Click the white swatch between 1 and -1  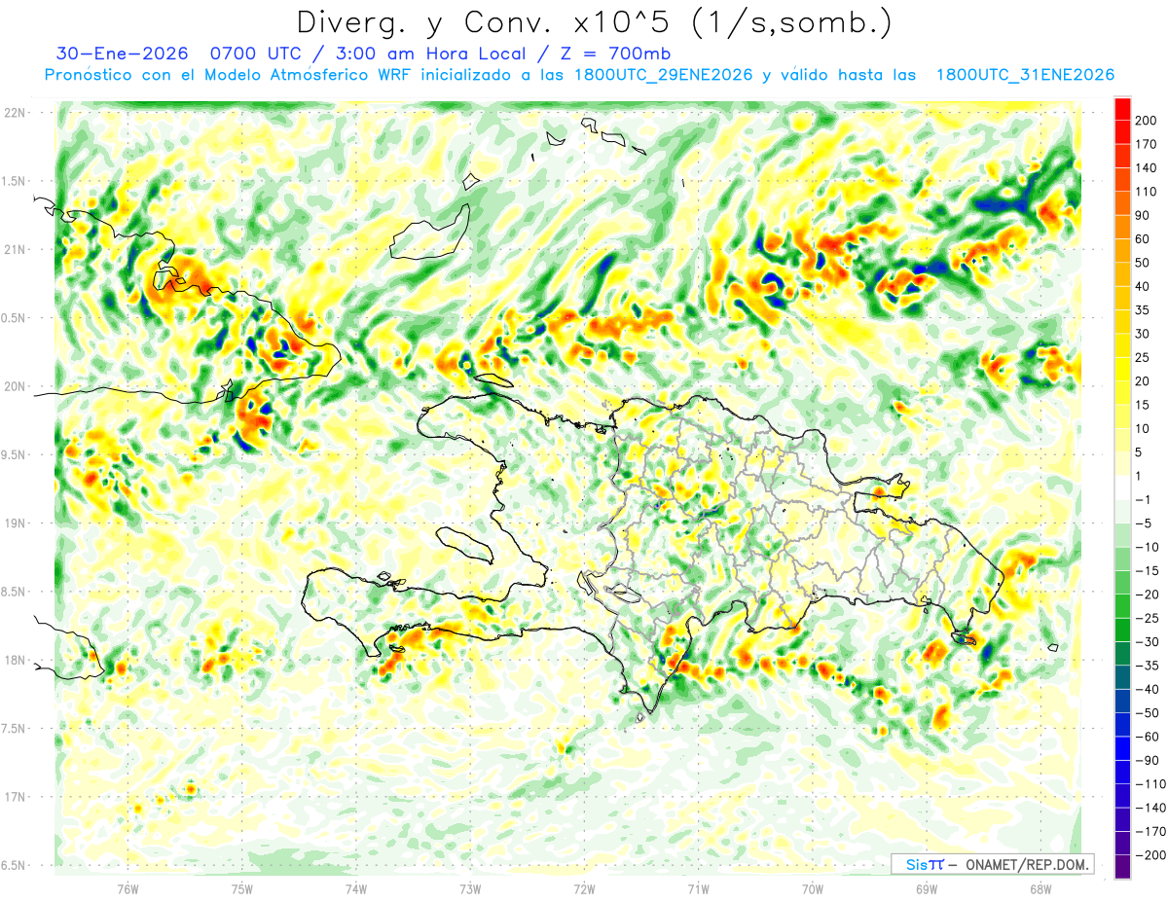tap(1122, 488)
